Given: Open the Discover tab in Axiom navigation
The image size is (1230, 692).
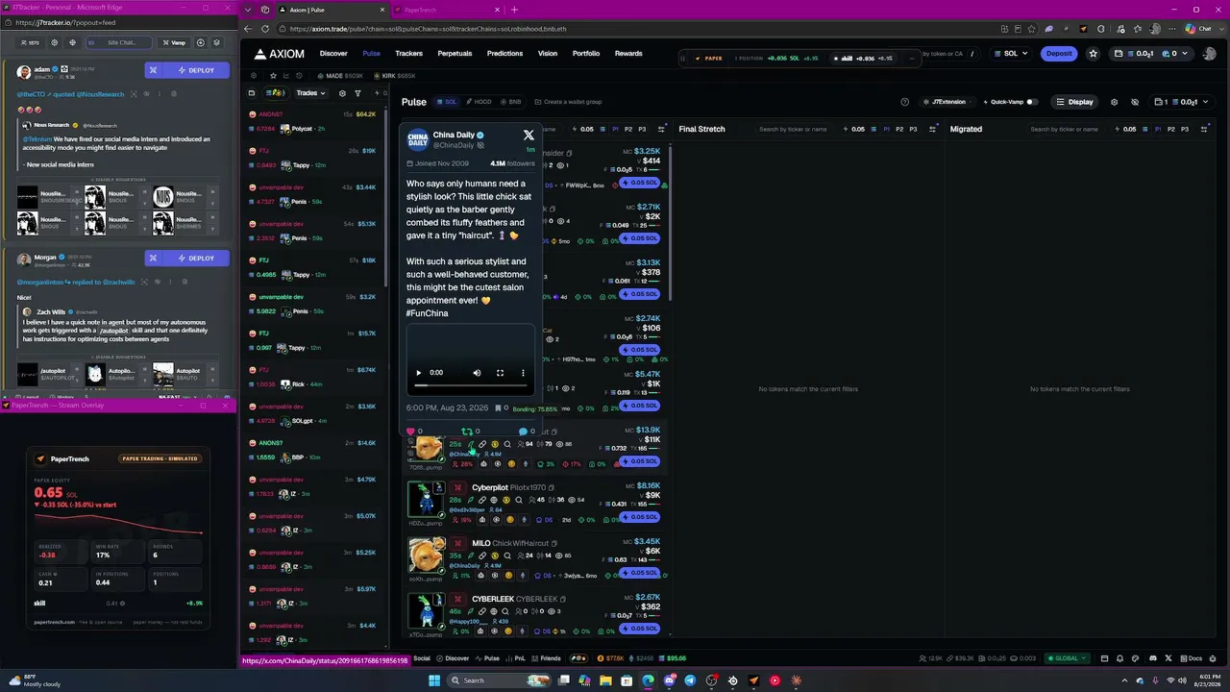Looking at the screenshot, I should coord(333,54).
